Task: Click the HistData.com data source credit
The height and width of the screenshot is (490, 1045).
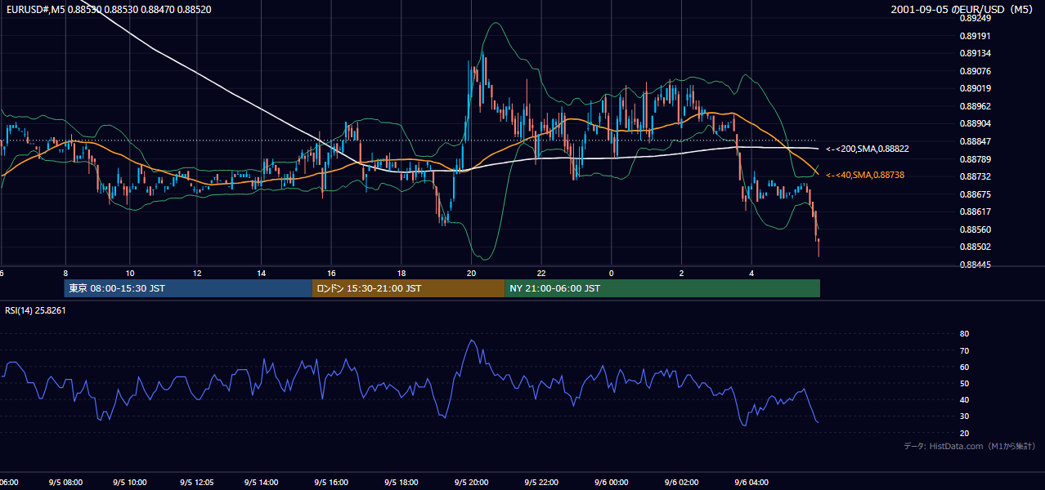Action: [x=970, y=446]
